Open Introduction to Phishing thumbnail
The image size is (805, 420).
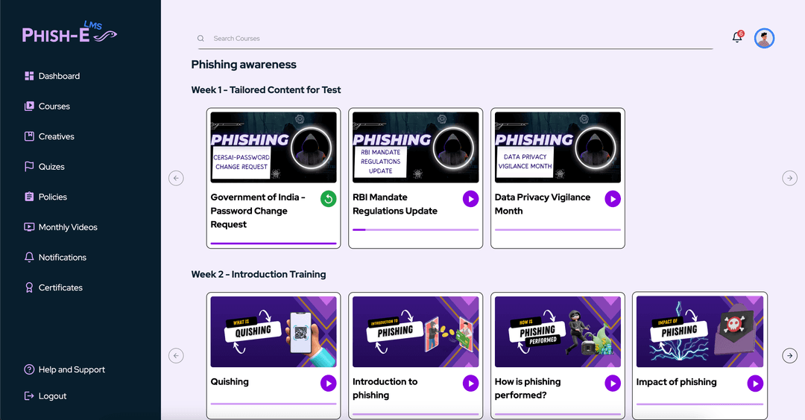(416, 331)
